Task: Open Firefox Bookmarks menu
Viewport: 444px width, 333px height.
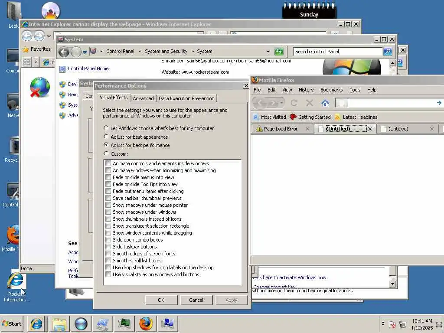Action: point(331,90)
